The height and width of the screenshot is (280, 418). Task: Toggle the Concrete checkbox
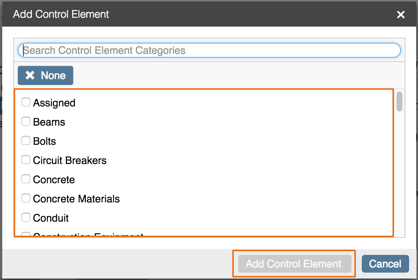pyautogui.click(x=26, y=179)
